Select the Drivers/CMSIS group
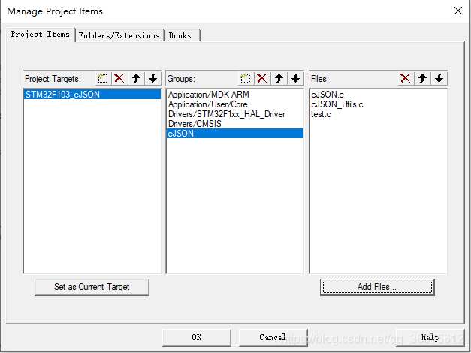This screenshot has width=471, height=353. pyautogui.click(x=234, y=124)
